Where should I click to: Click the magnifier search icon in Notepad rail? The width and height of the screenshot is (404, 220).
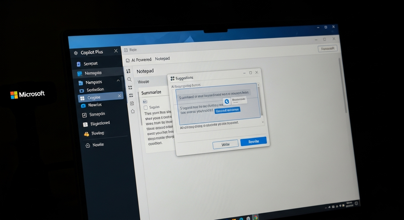coord(129,79)
